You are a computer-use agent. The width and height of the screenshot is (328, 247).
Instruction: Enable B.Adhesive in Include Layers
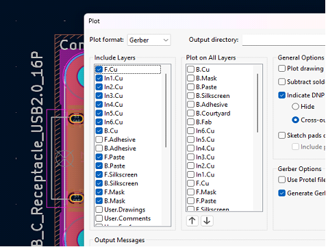coord(99,148)
